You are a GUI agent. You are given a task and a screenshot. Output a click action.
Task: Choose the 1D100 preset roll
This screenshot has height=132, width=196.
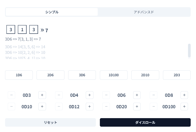click(x=113, y=75)
